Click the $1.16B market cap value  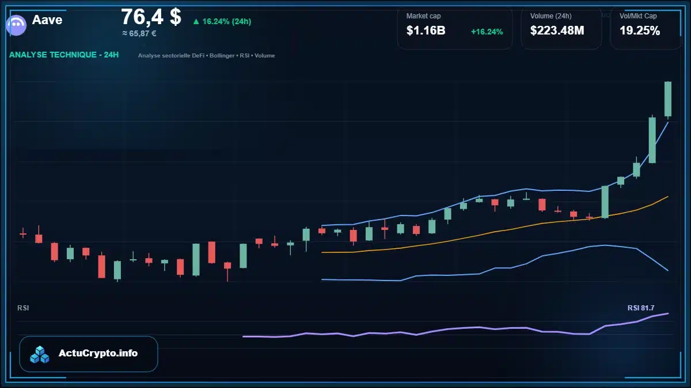[426, 31]
